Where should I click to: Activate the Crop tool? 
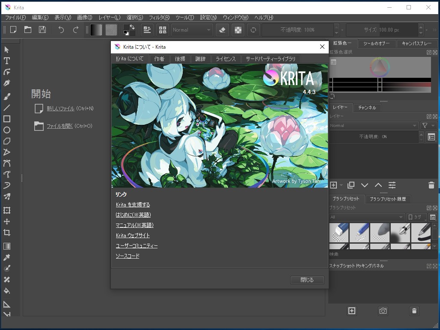[x=6, y=233]
